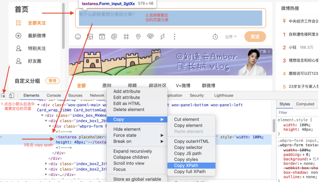Insert an @ mention
Image resolution: width=322 pixels, height=182 pixels.
tap(114, 37)
